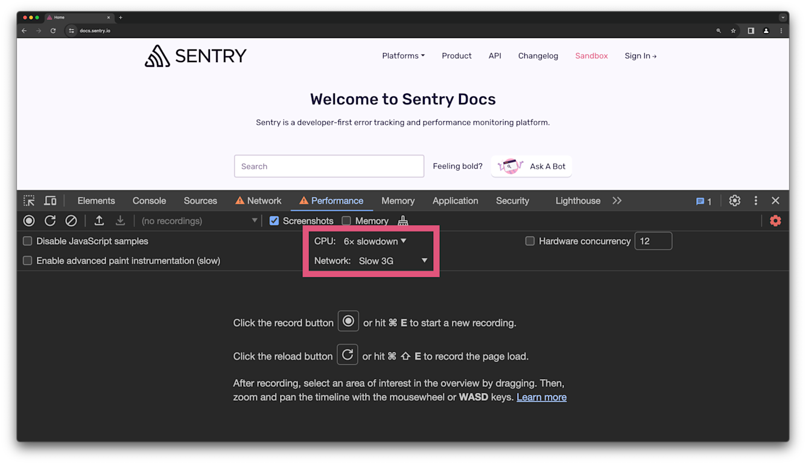Open the browser profile avatar icon
The image size is (806, 464).
766,31
